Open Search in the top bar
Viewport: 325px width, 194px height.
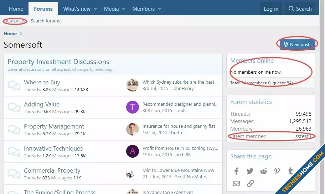click(300, 9)
